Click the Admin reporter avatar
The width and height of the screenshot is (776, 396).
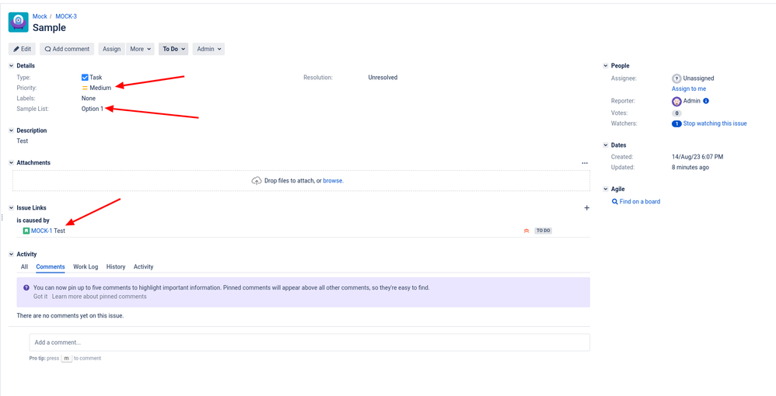tap(676, 102)
